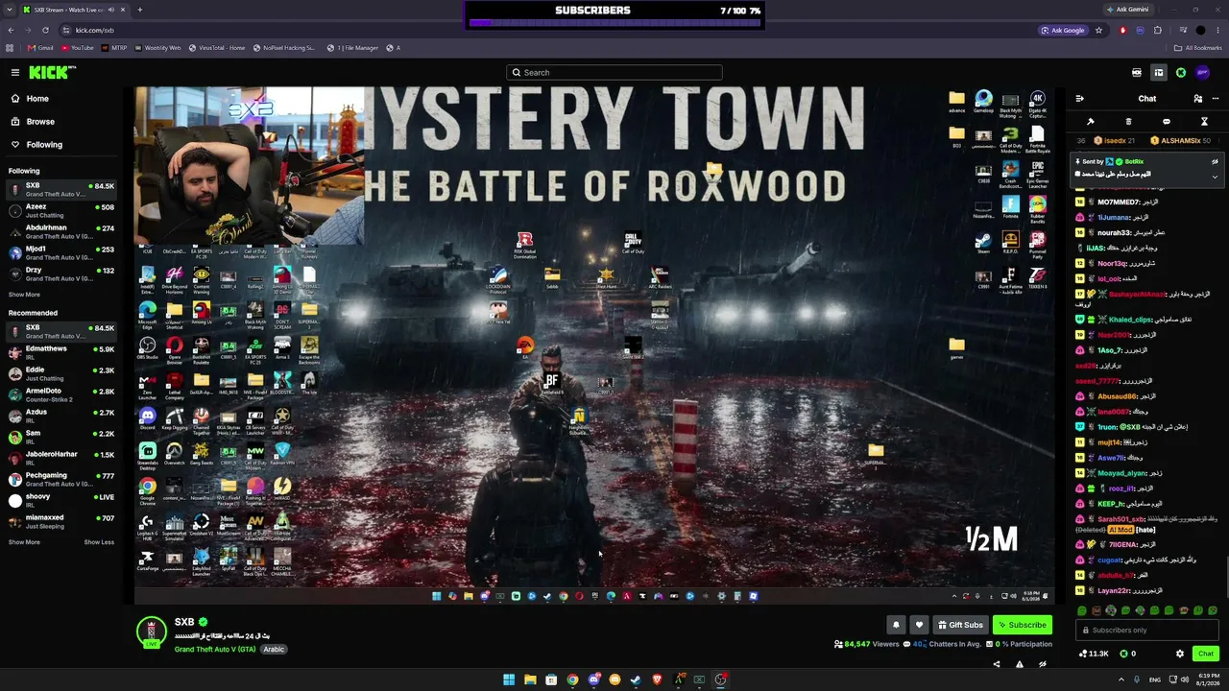This screenshot has width=1229, height=691.
Task: Go back in the browser
Action: coord(11,30)
